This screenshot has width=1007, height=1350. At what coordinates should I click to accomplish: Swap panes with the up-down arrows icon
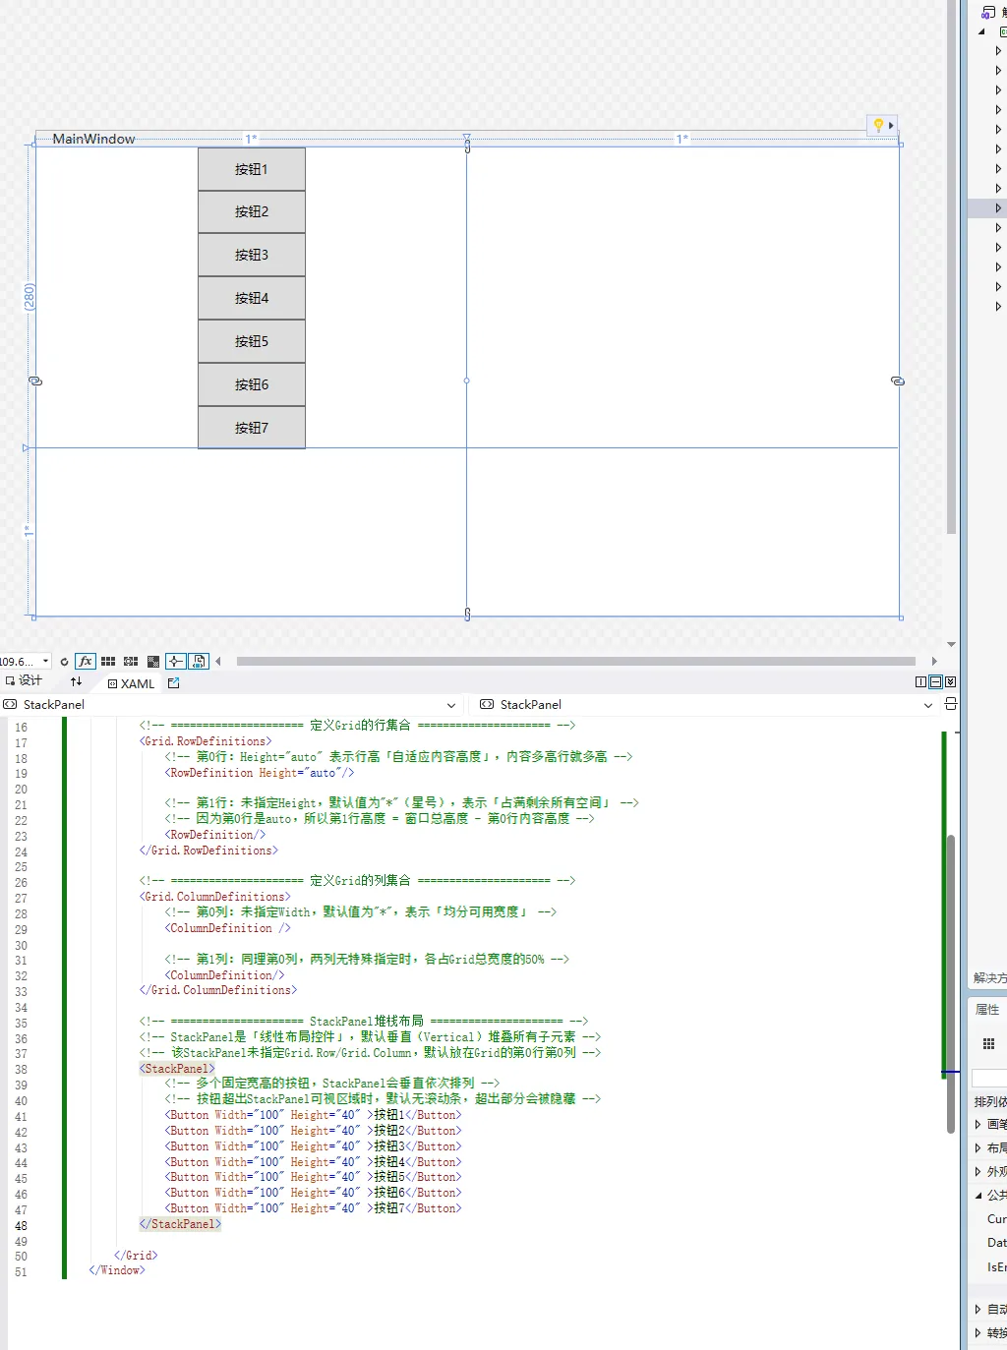pos(76,681)
